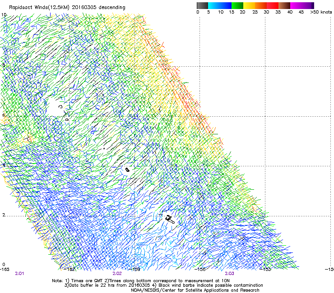Image resolution: width=334 pixels, height=293 pixels.
Task: Click the note "Black wind barbs indicate possible contamination"
Action: [211, 285]
